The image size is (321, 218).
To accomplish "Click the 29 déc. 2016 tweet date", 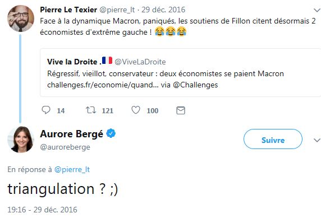I will pos(163,10).
